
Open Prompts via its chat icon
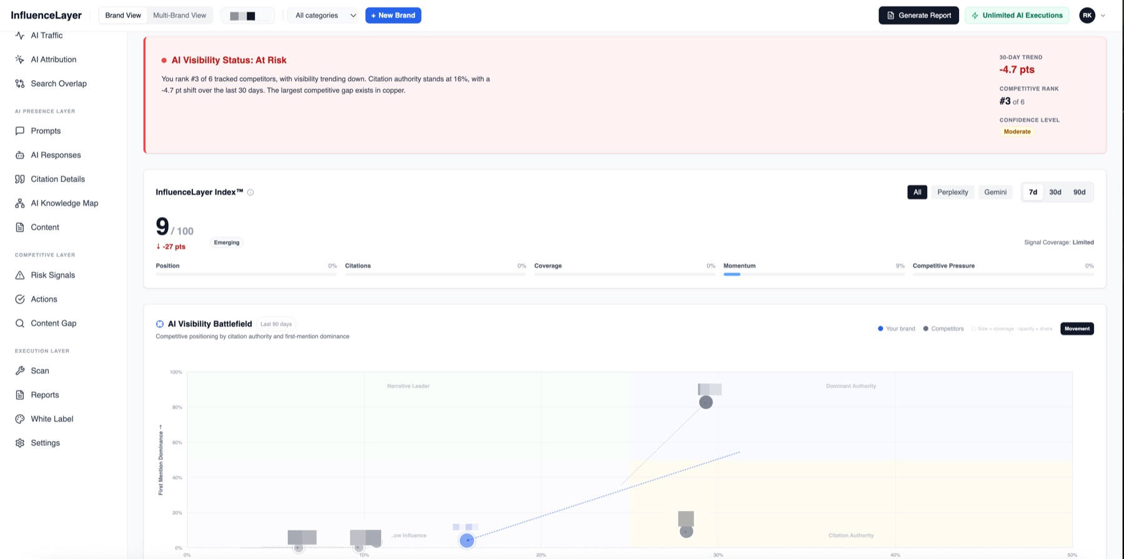pyautogui.click(x=20, y=131)
